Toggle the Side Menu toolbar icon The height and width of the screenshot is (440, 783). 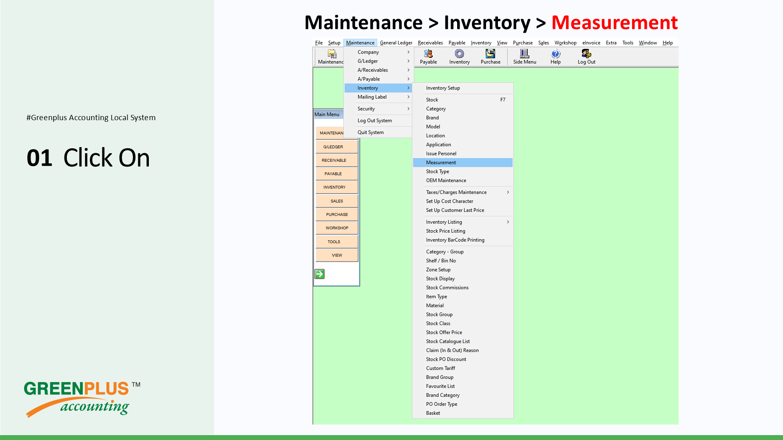tap(524, 57)
